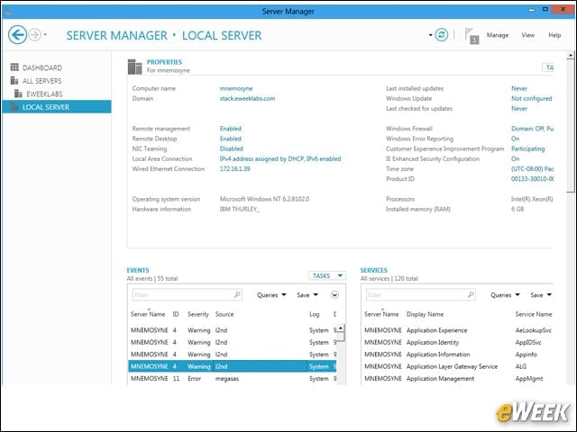Click domain link stack.eweeklabs.com
577x432 pixels.
(247, 98)
